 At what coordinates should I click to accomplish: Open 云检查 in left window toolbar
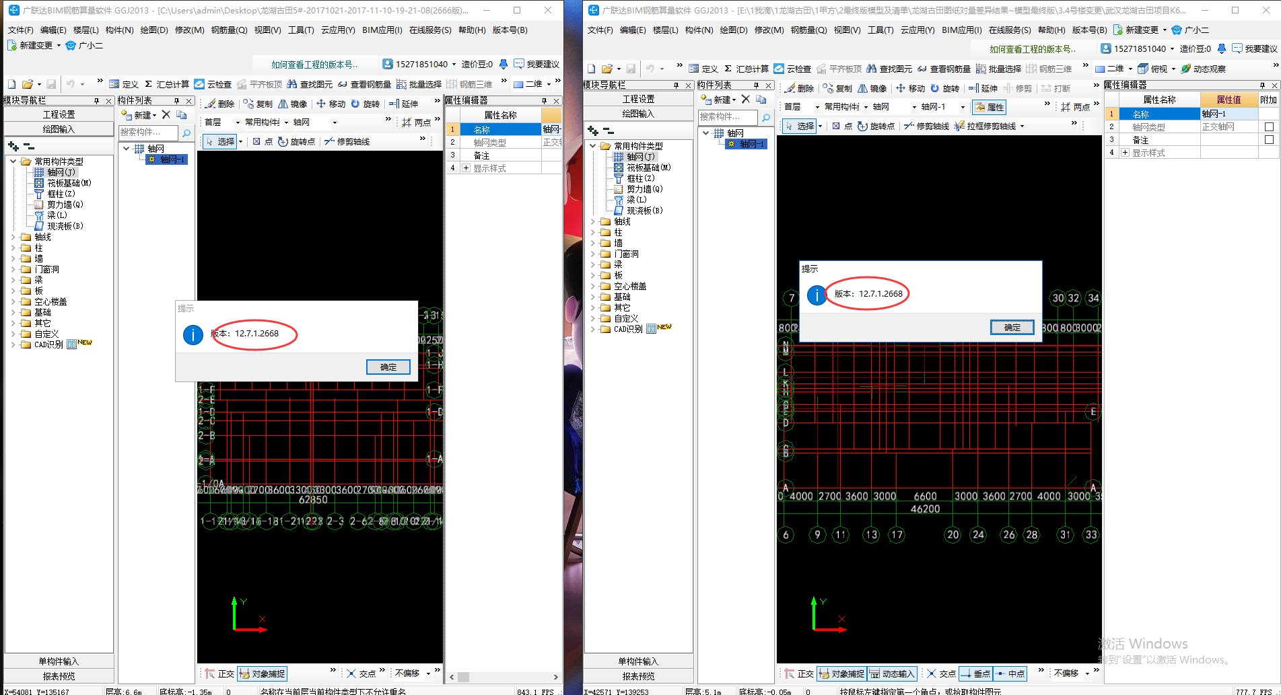[x=213, y=84]
